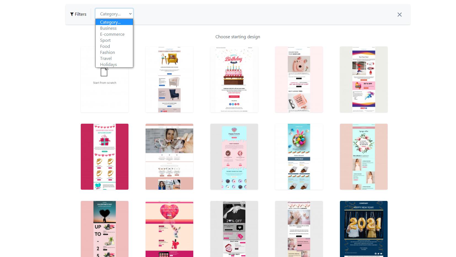The height and width of the screenshot is (257, 456).
Task: Select the default Category... option
Action: point(110,22)
